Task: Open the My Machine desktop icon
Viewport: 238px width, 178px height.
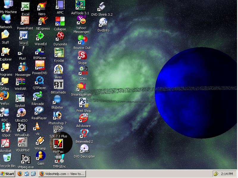Action: click(x=9, y=4)
